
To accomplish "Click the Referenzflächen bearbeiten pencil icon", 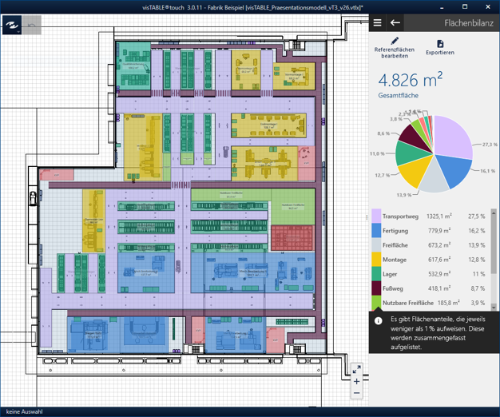I will pyautogui.click(x=395, y=41).
